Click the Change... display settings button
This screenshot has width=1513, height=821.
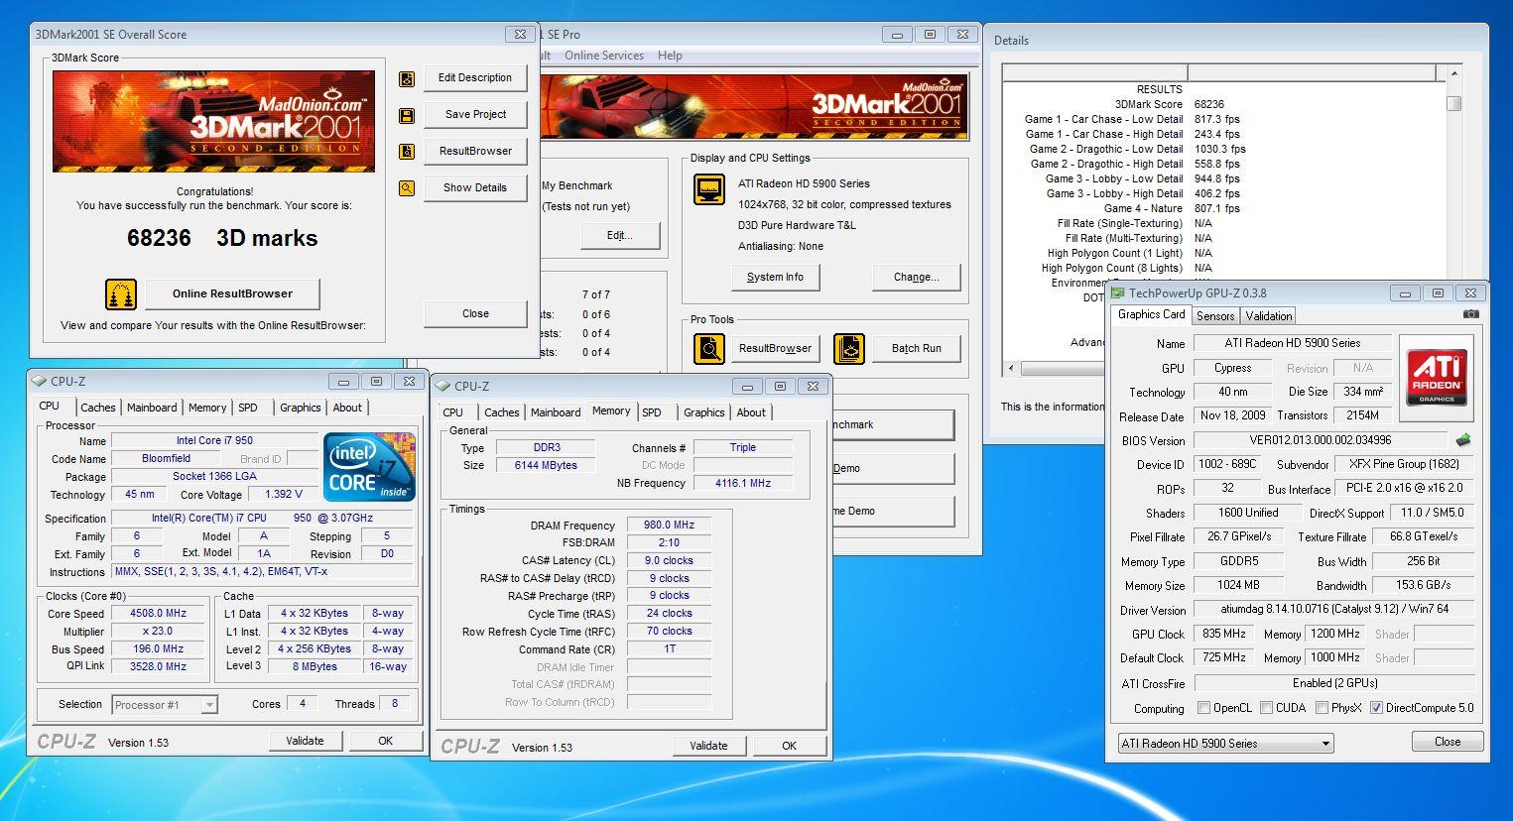[x=916, y=277]
